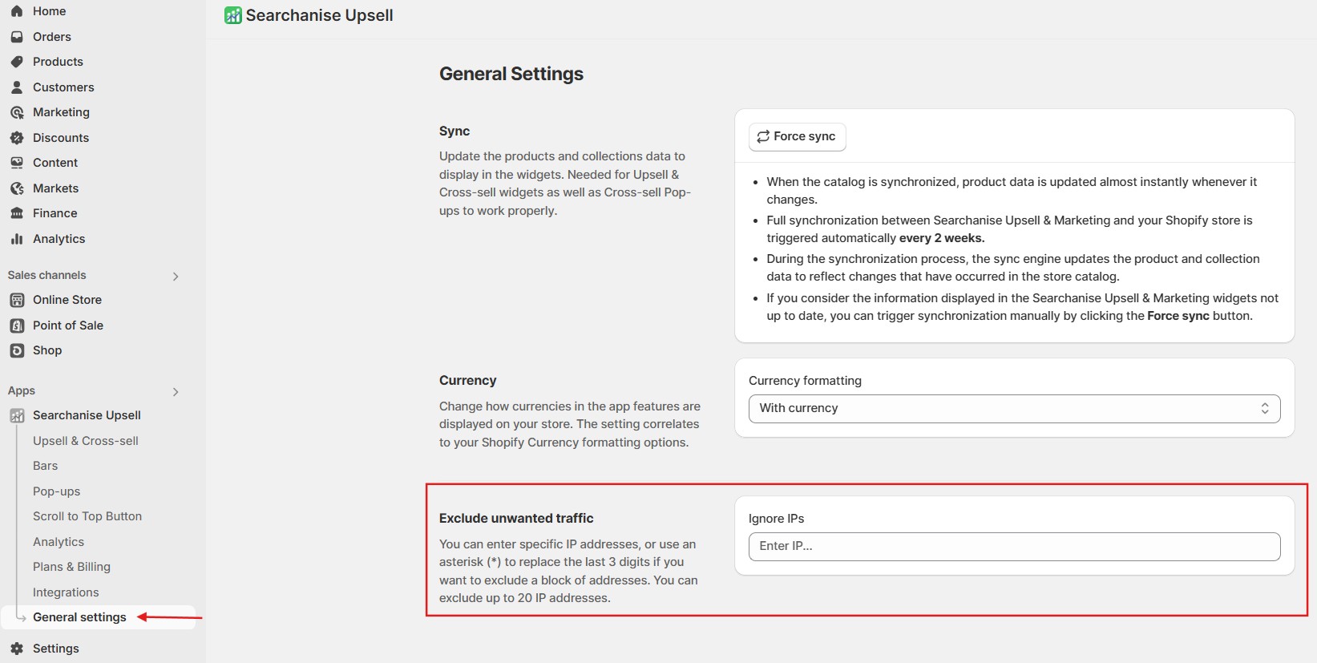Click the Searchanise Upsell sidebar app icon
This screenshot has width=1317, height=663.
click(17, 415)
